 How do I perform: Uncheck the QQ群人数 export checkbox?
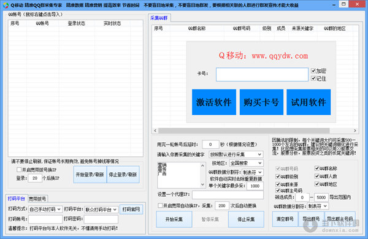tap(317, 176)
